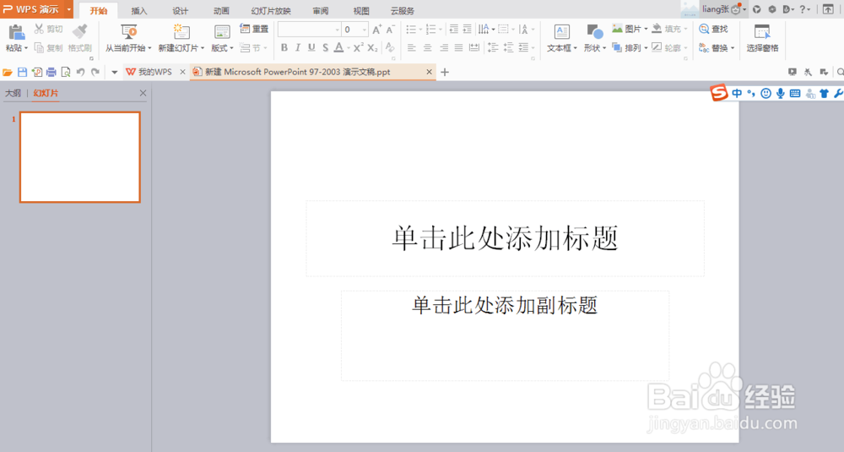Open the font name combo box
844x452 pixels.
click(x=310, y=30)
